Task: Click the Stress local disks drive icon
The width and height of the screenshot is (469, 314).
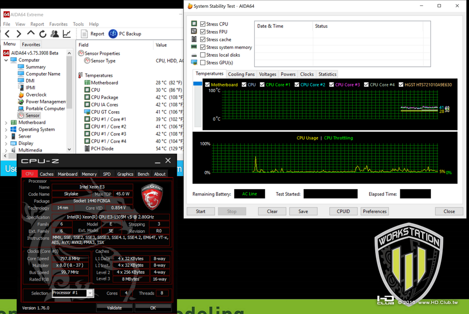Action: (x=194, y=55)
